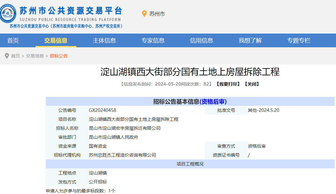Click the 项目工程概况 section header
This screenshot has height=194, width=336.
190,164
